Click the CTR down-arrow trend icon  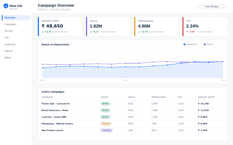tap(187, 32)
